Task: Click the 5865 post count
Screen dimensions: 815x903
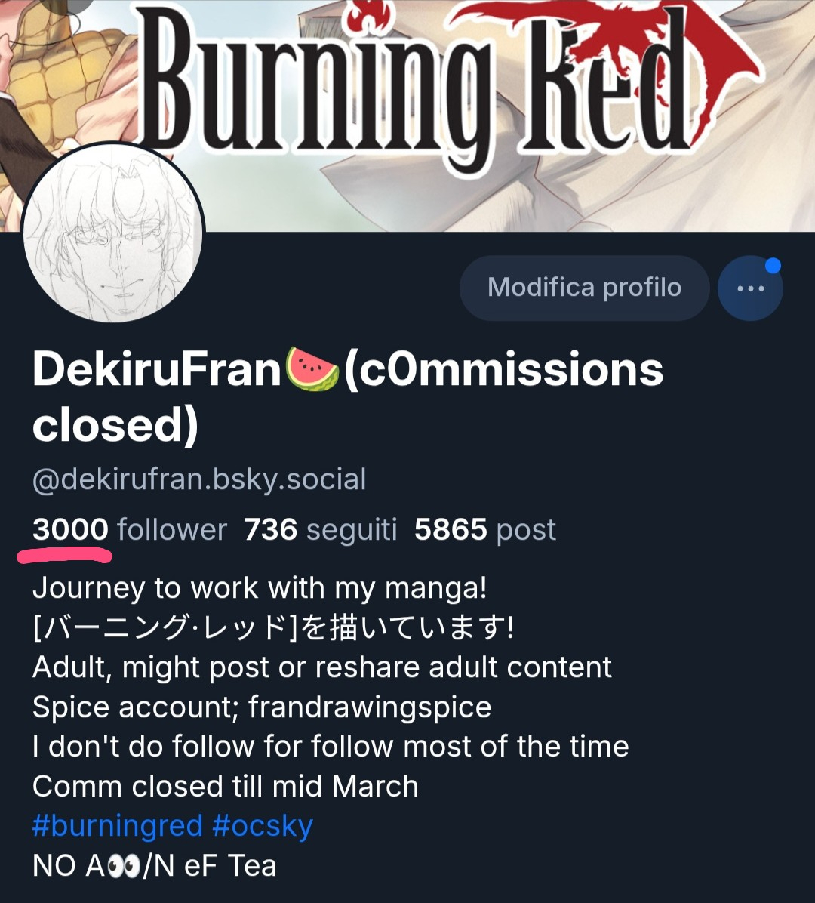Action: [x=484, y=530]
